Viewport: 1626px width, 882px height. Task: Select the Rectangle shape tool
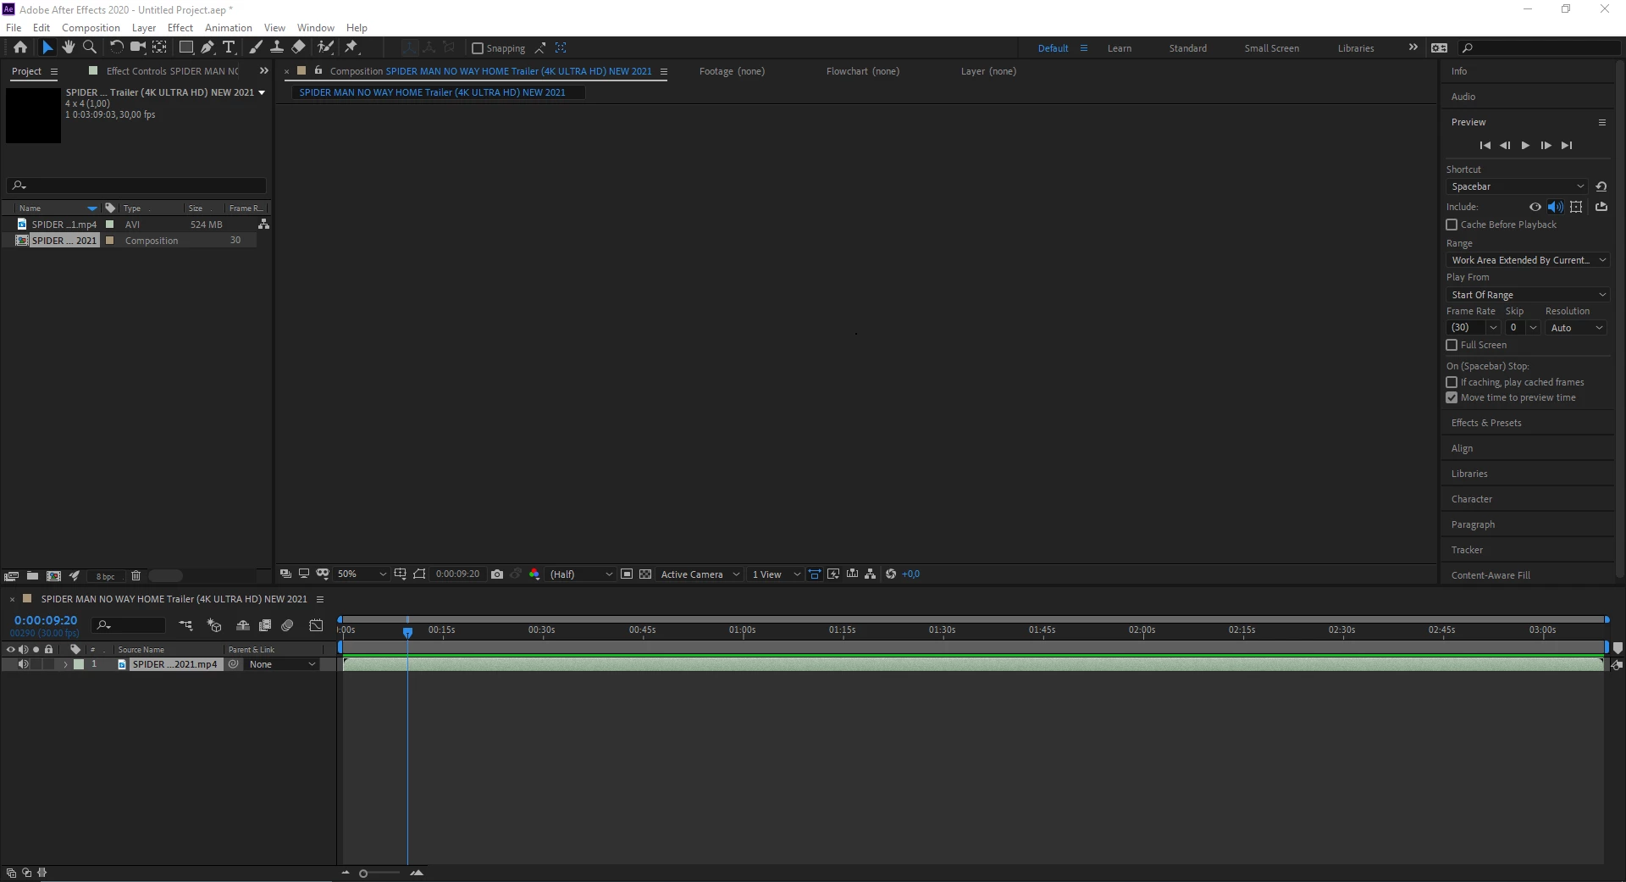click(186, 47)
